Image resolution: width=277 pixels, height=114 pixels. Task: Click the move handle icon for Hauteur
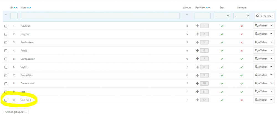(x=197, y=26)
